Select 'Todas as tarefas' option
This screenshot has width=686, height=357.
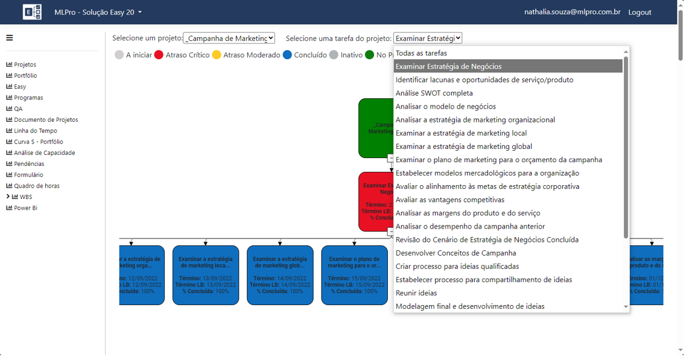click(x=421, y=53)
